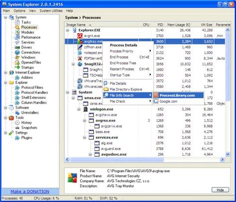Click the Plugins puzzle icon
Screen dimensions: 236x202
pos(17,137)
